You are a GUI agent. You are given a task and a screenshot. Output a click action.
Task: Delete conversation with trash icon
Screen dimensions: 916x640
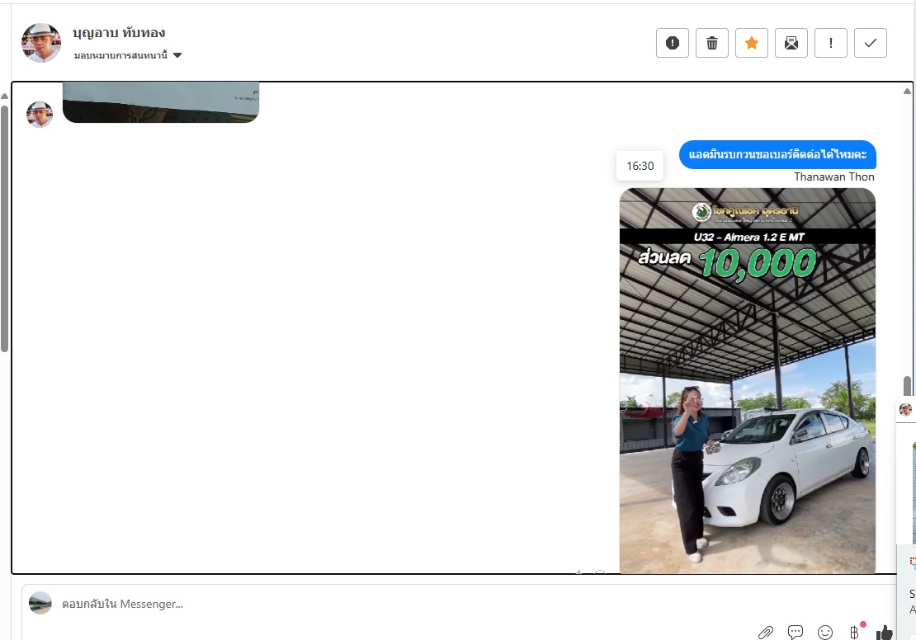tap(712, 43)
